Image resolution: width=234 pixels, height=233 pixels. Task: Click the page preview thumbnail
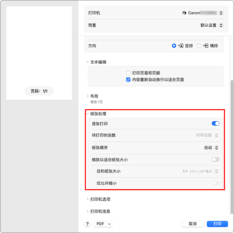[x=39, y=53]
